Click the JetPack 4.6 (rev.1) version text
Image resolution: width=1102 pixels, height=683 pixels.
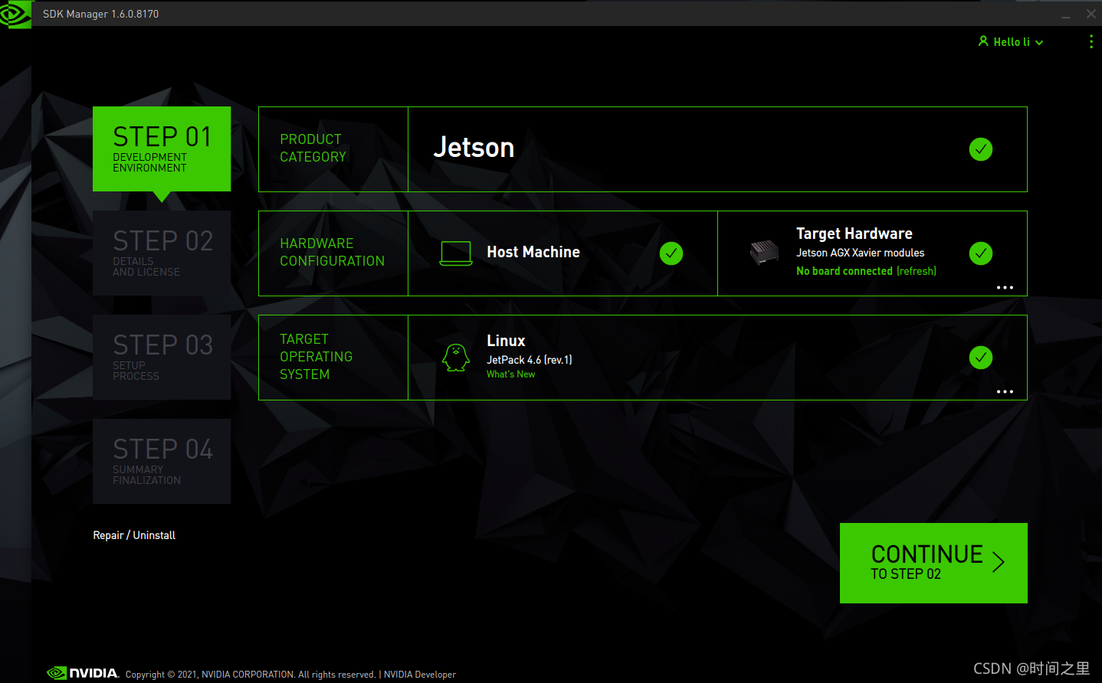coord(530,360)
